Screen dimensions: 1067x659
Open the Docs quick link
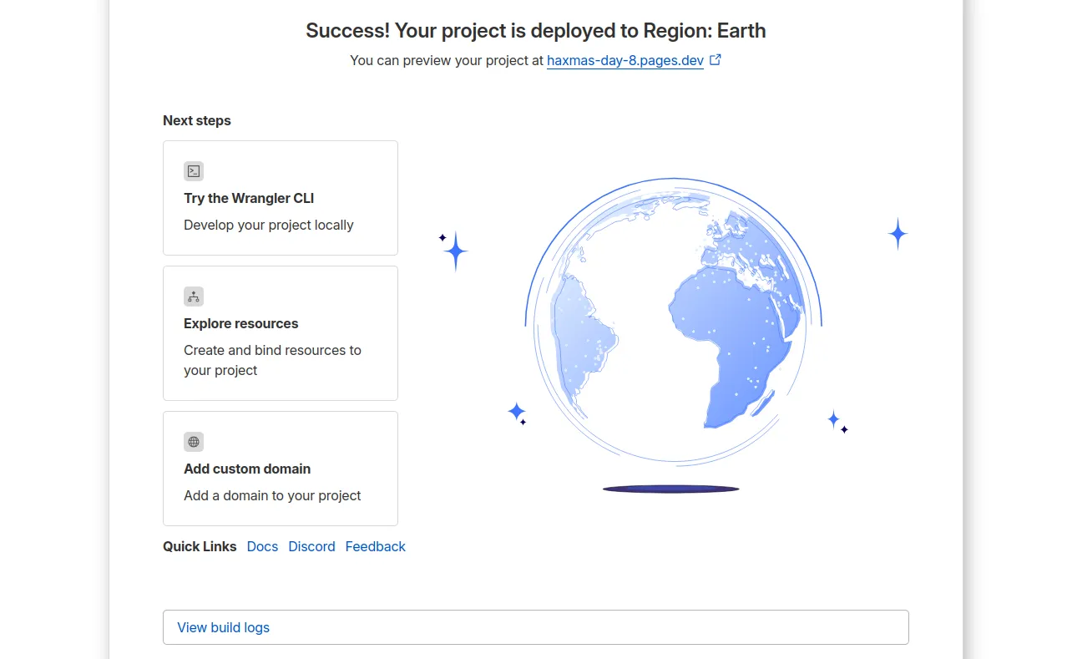pyautogui.click(x=262, y=546)
